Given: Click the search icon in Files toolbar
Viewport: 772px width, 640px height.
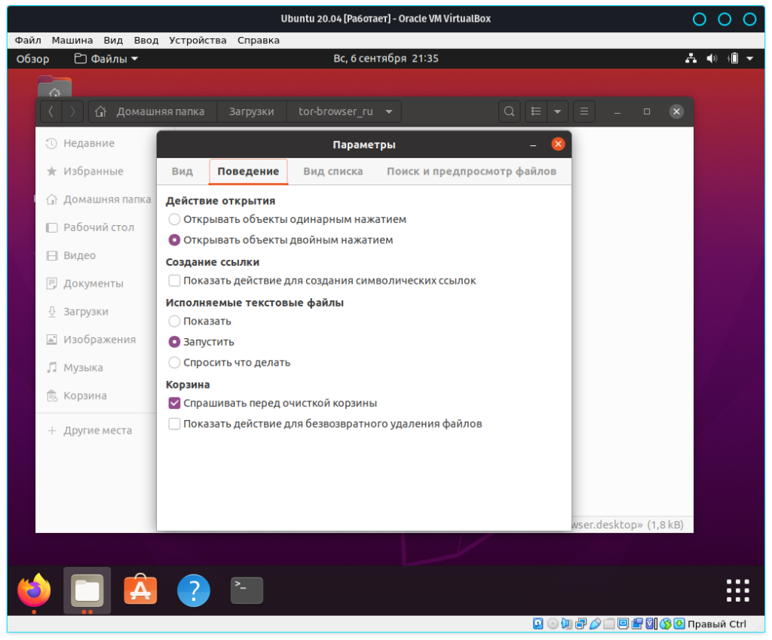Looking at the screenshot, I should [510, 111].
